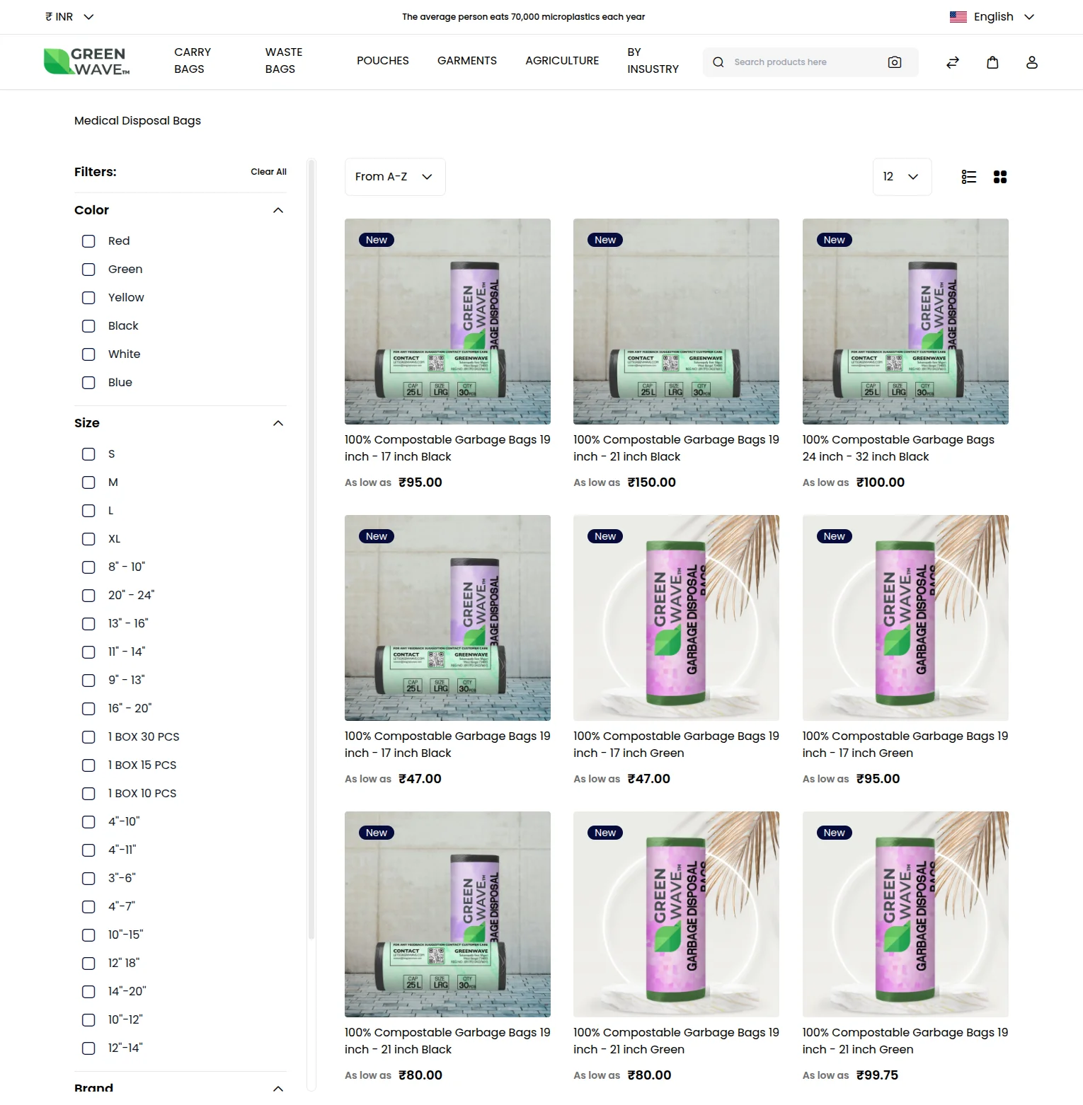Open the From A-Z sort dropdown
The height and width of the screenshot is (1105, 1083).
click(x=394, y=177)
